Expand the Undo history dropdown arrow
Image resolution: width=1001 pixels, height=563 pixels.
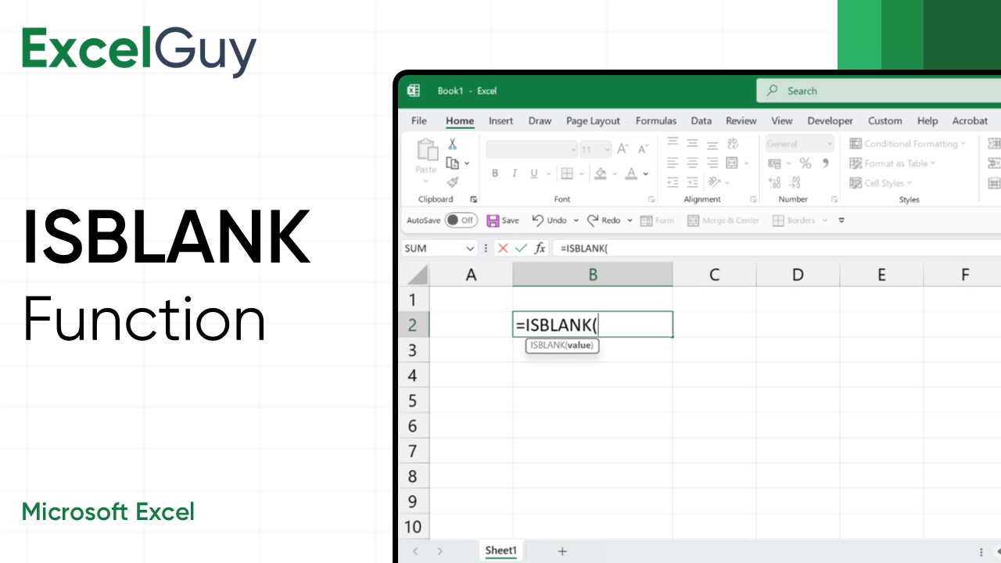click(x=576, y=221)
